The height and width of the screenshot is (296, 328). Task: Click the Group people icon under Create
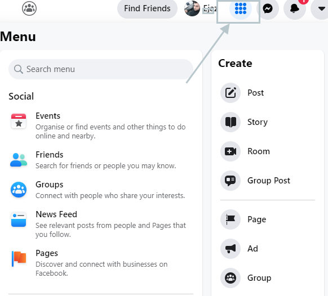tap(231, 278)
